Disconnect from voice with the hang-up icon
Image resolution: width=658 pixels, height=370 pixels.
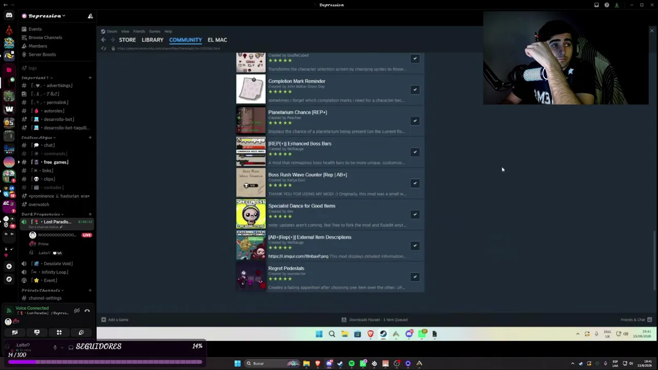coord(87,310)
